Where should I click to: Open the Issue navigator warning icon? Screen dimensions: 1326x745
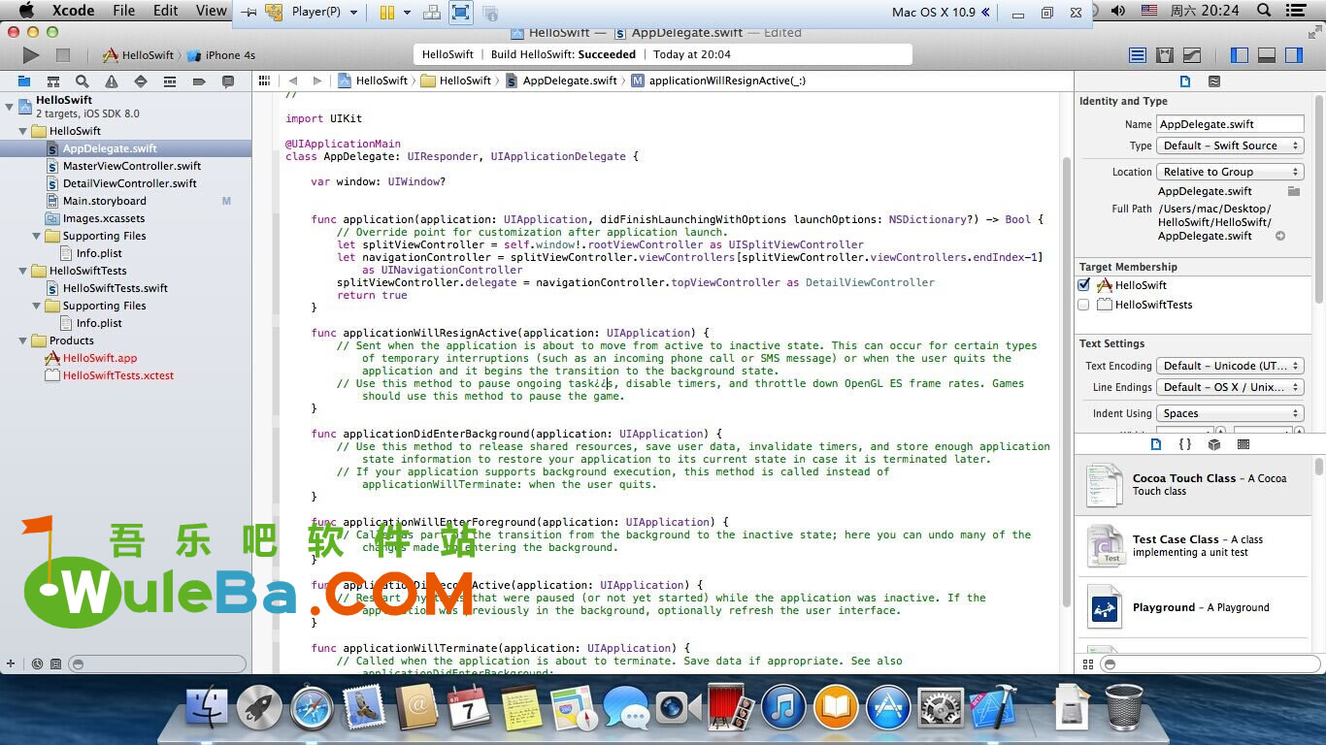(x=112, y=81)
